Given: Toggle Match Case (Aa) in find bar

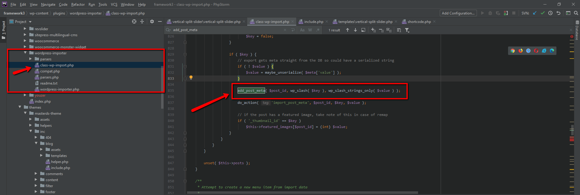Looking at the screenshot, I should coord(302,30).
